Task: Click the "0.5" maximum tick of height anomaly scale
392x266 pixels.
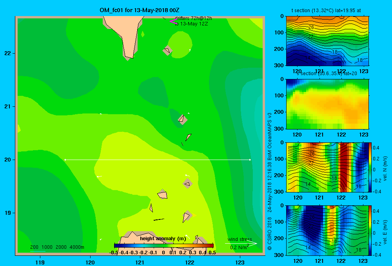Action: pyautogui.click(x=212, y=253)
